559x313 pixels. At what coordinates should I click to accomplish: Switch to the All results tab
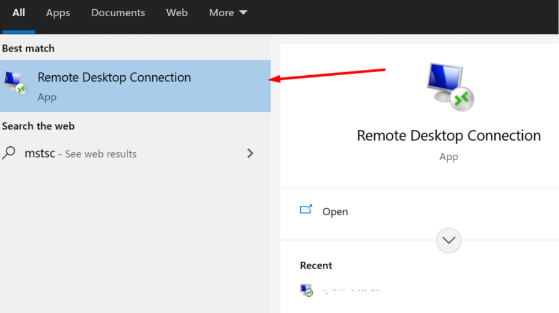pyautogui.click(x=19, y=13)
